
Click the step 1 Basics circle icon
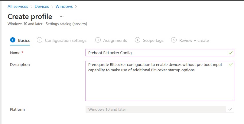click(13, 40)
